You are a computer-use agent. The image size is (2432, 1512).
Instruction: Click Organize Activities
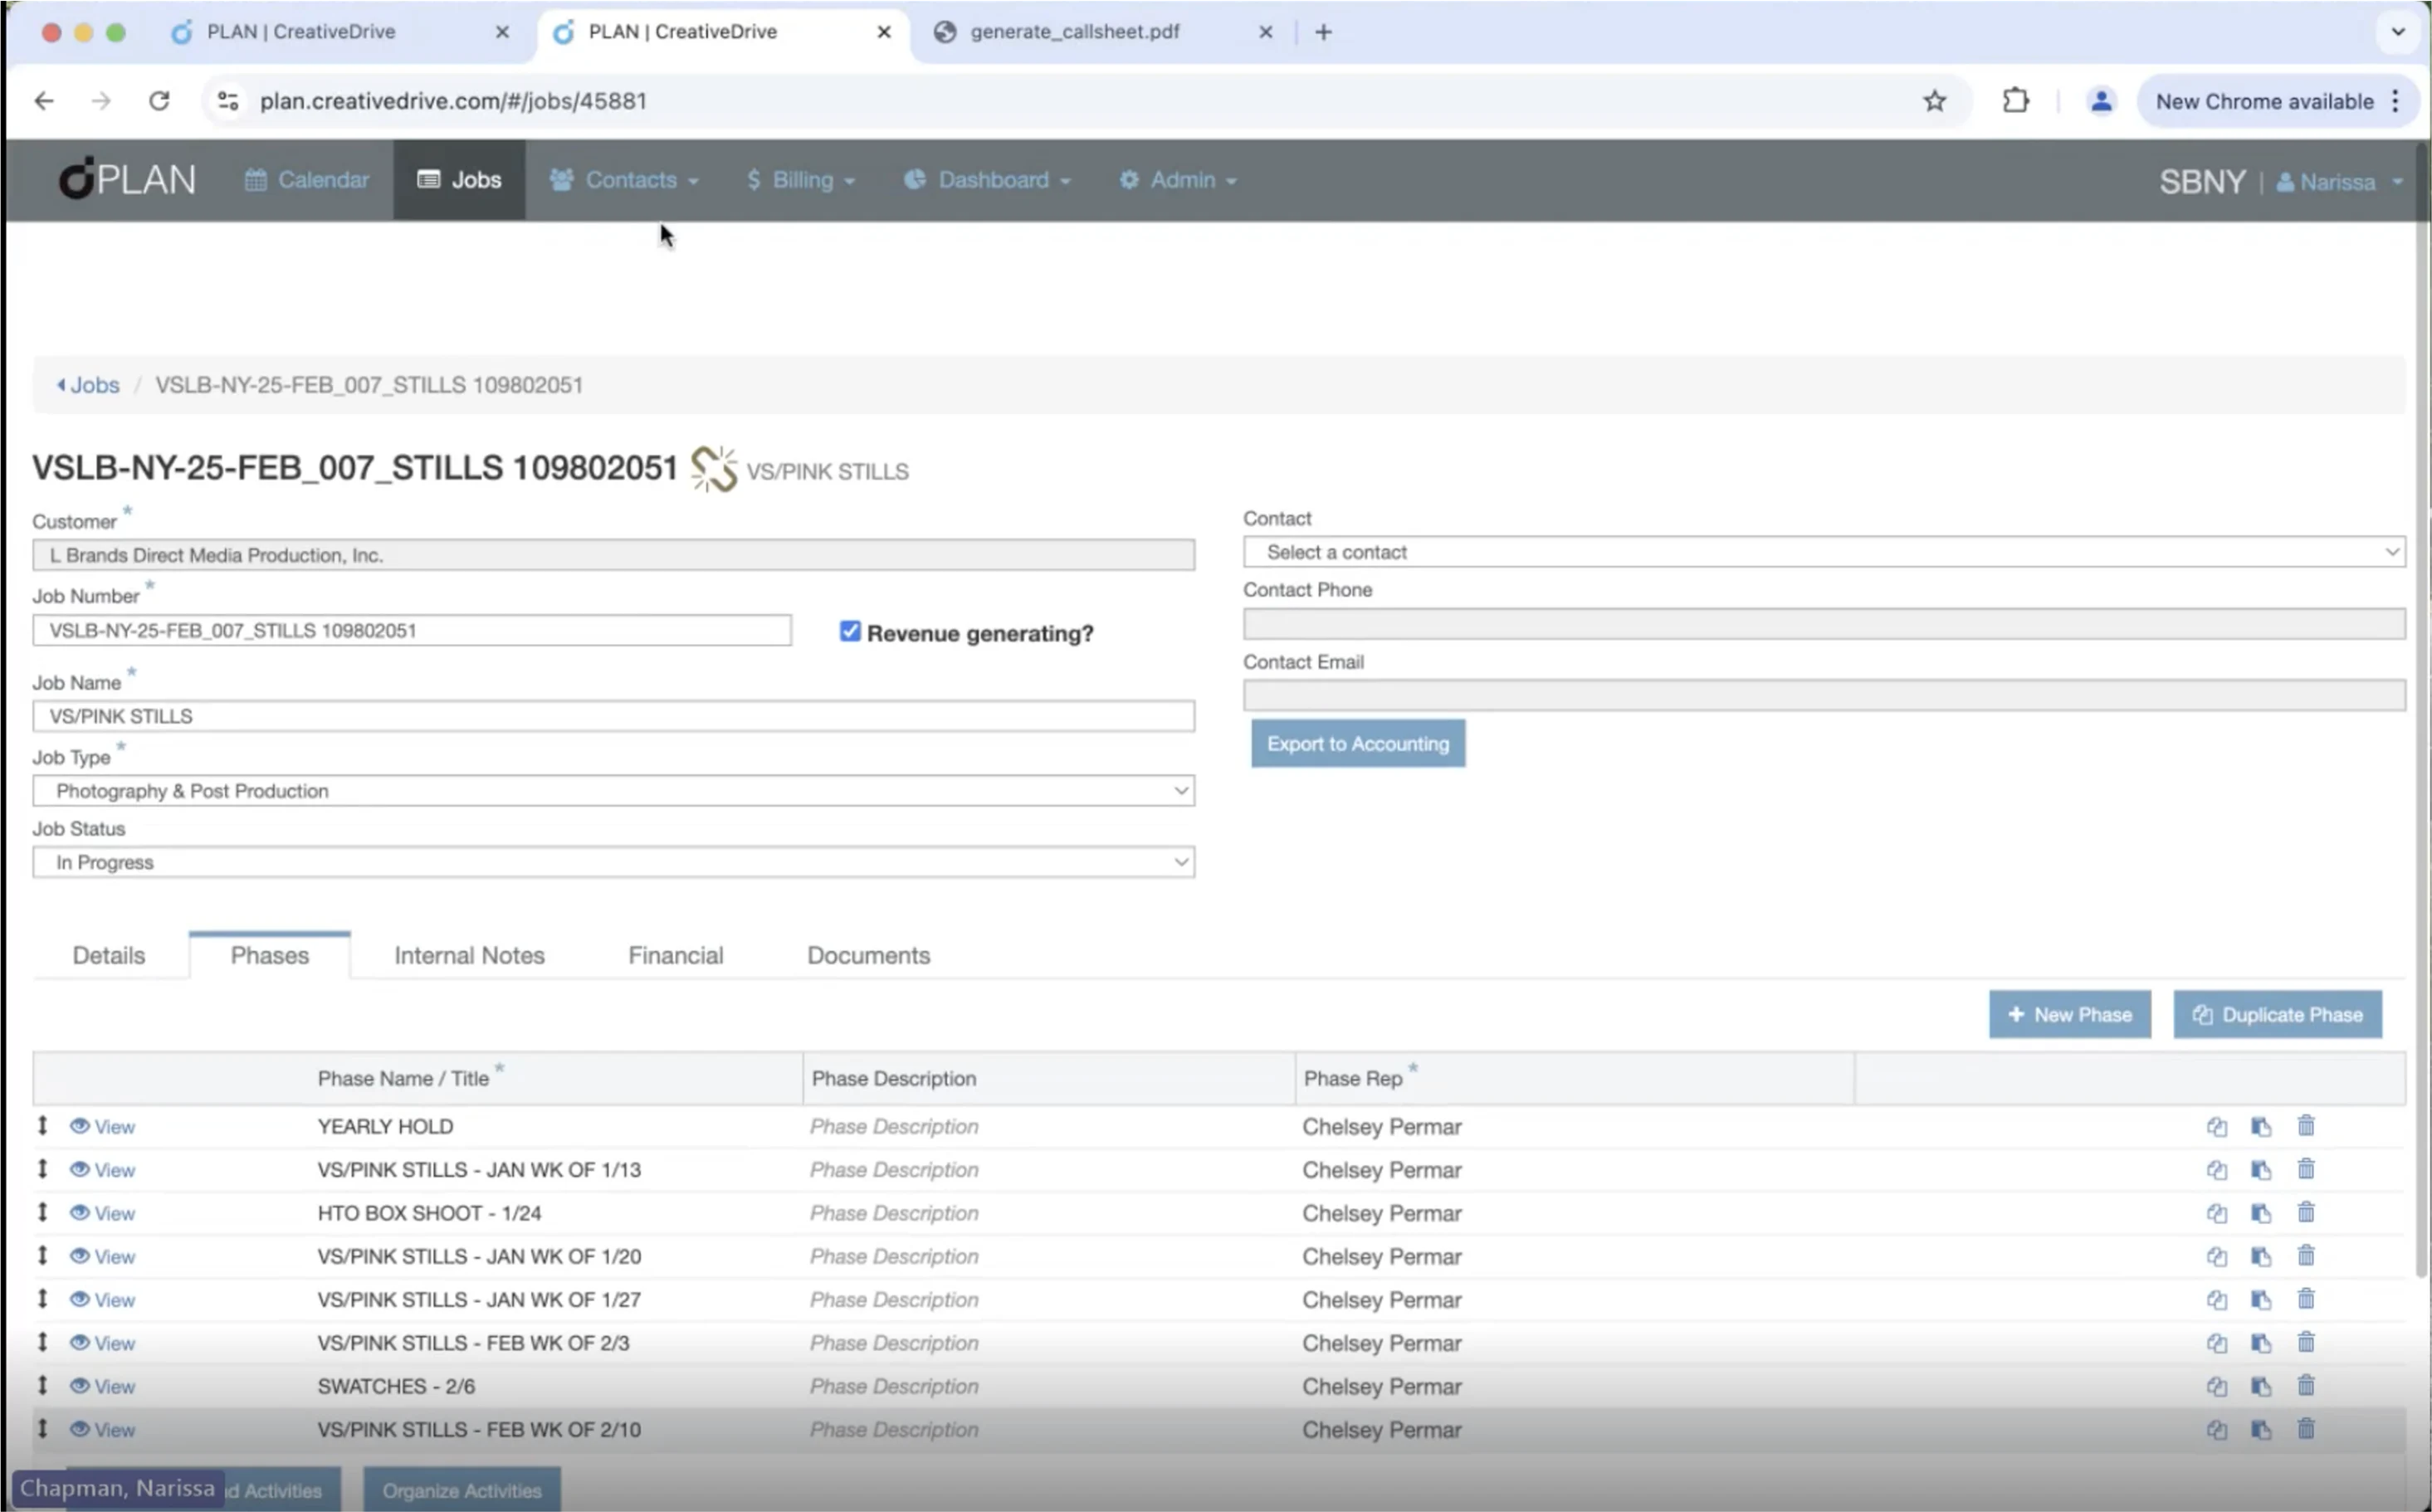pos(461,1490)
